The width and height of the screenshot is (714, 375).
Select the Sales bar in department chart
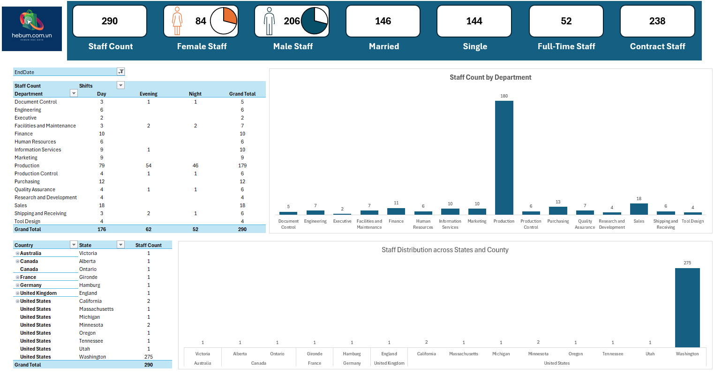(639, 209)
